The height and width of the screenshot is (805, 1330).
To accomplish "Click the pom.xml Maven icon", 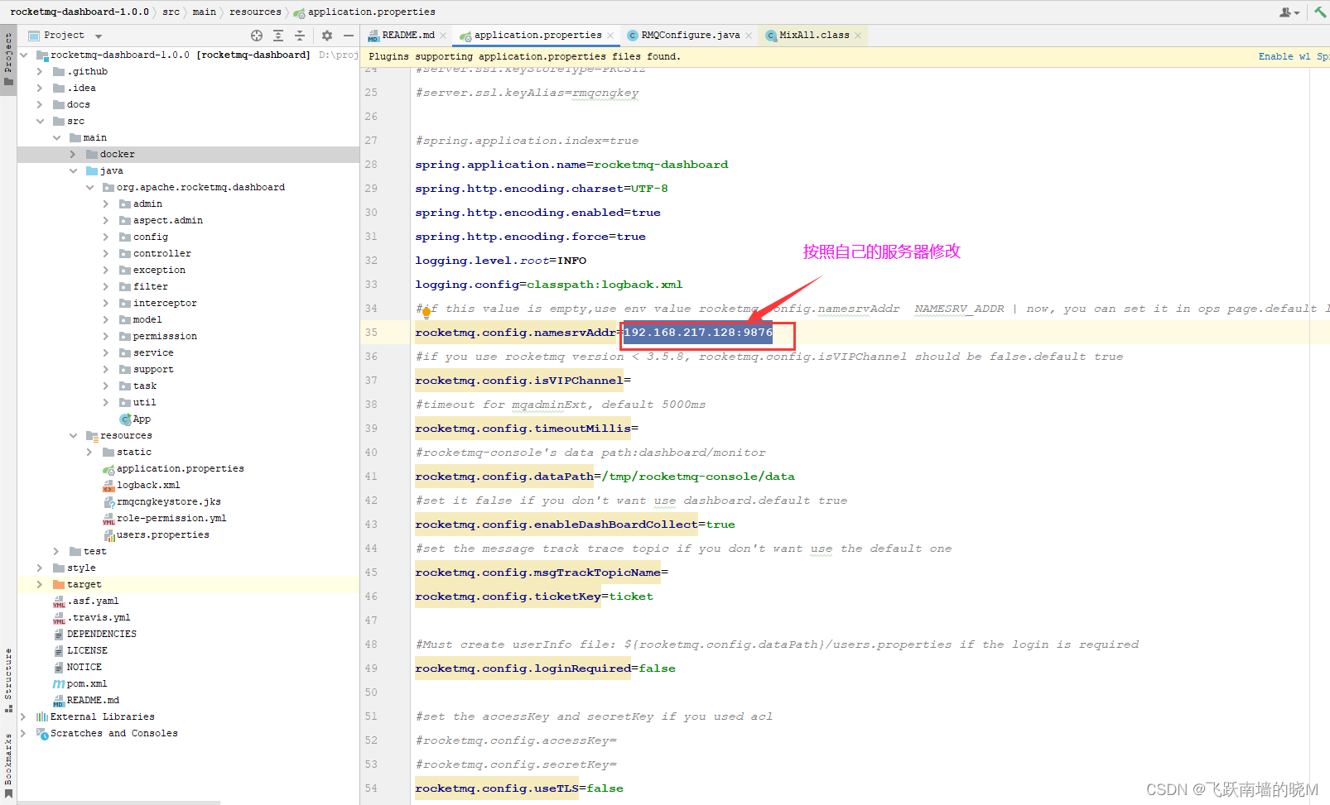I will (x=59, y=684).
